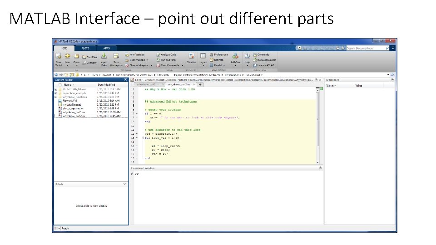436x245 pixels.
Task: Click the Find Files button
Action: [x=89, y=57]
